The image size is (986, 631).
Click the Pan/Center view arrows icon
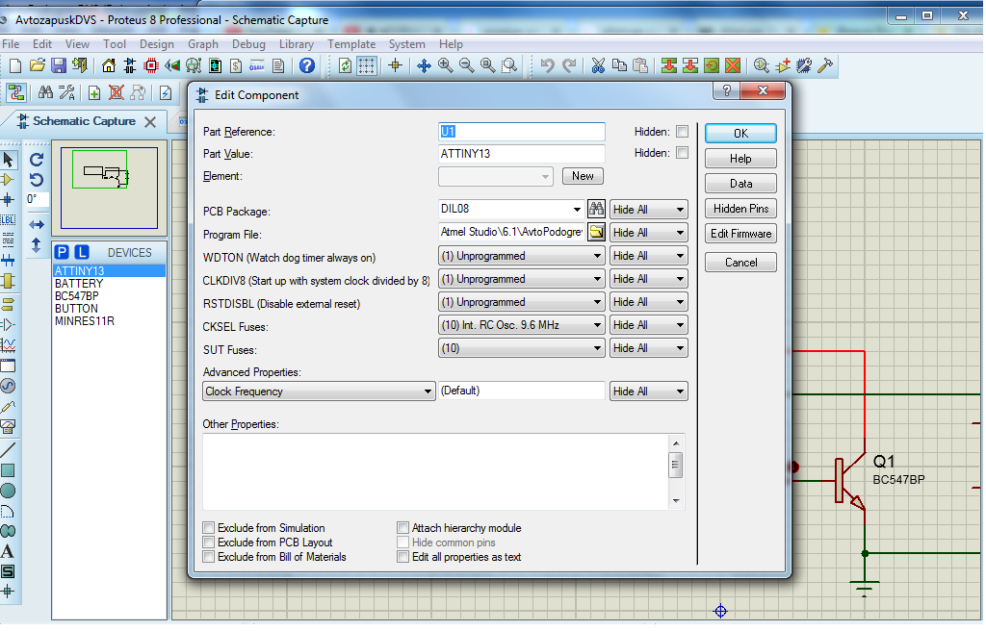(x=424, y=65)
